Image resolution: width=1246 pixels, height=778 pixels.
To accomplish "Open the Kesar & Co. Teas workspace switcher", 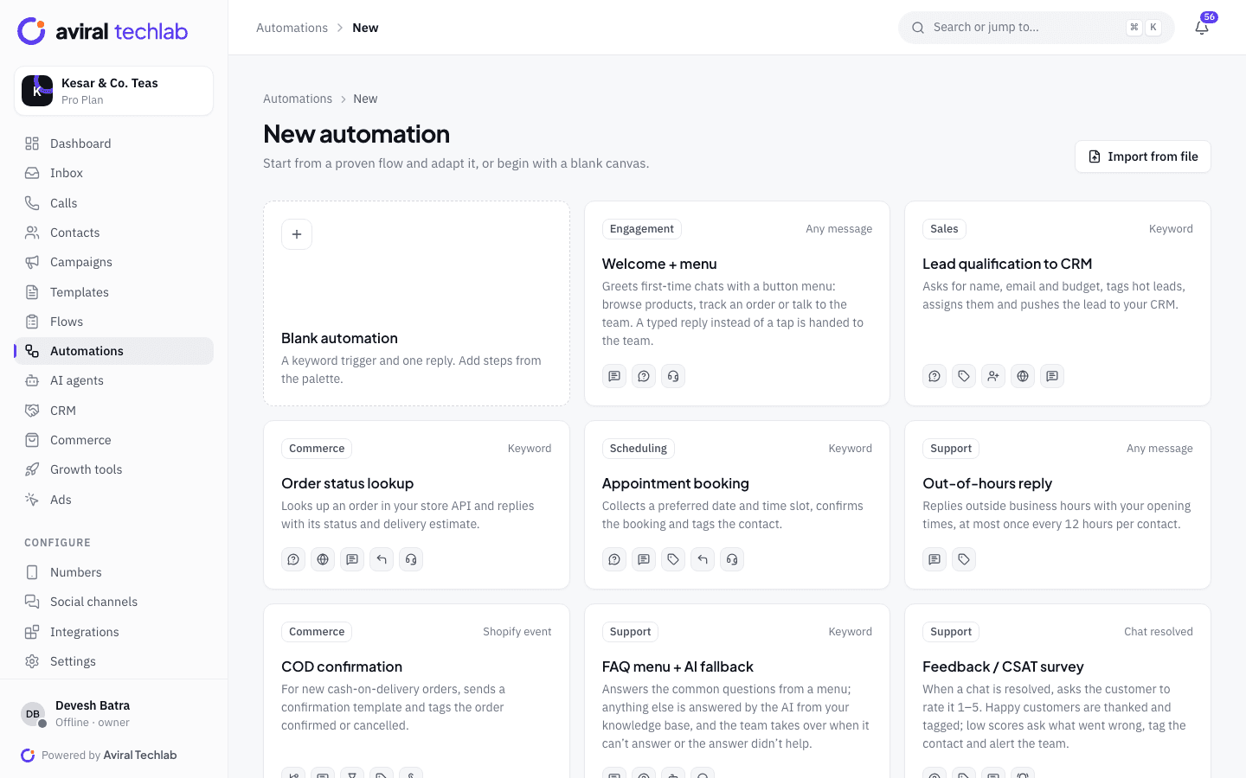I will pos(114,91).
